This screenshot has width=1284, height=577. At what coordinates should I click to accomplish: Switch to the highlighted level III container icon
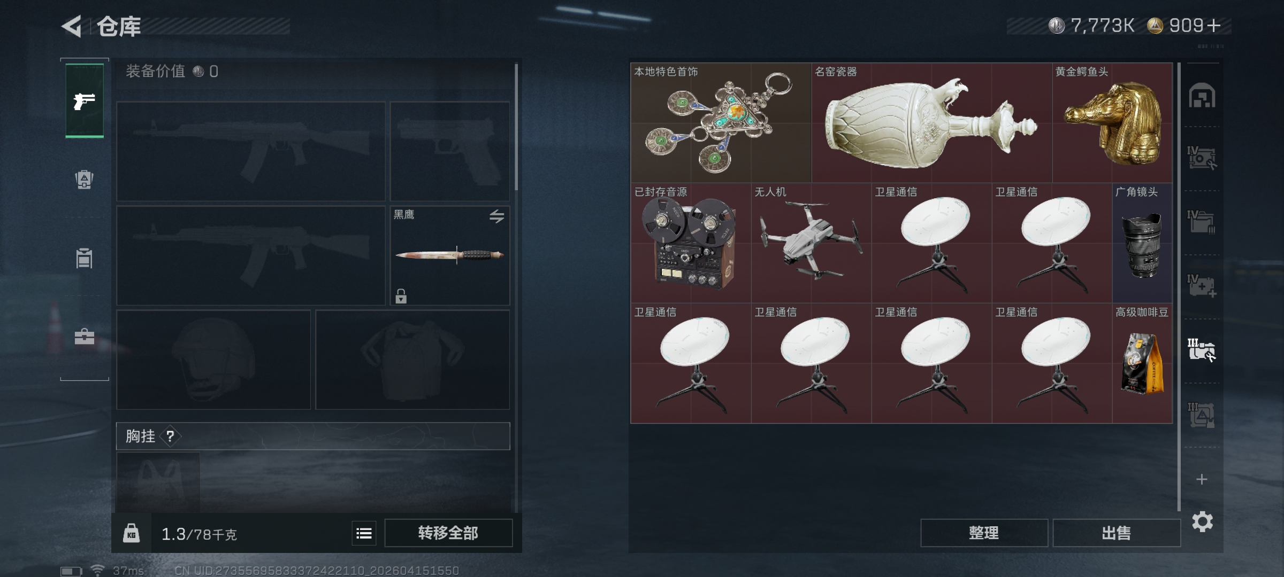[x=1201, y=350]
